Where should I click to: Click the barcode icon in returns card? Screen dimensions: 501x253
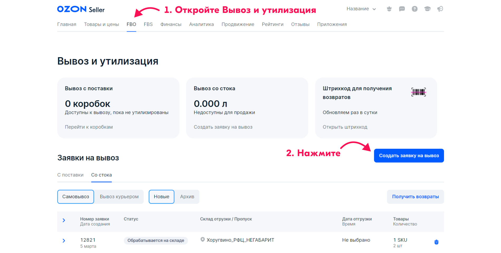[x=418, y=92]
